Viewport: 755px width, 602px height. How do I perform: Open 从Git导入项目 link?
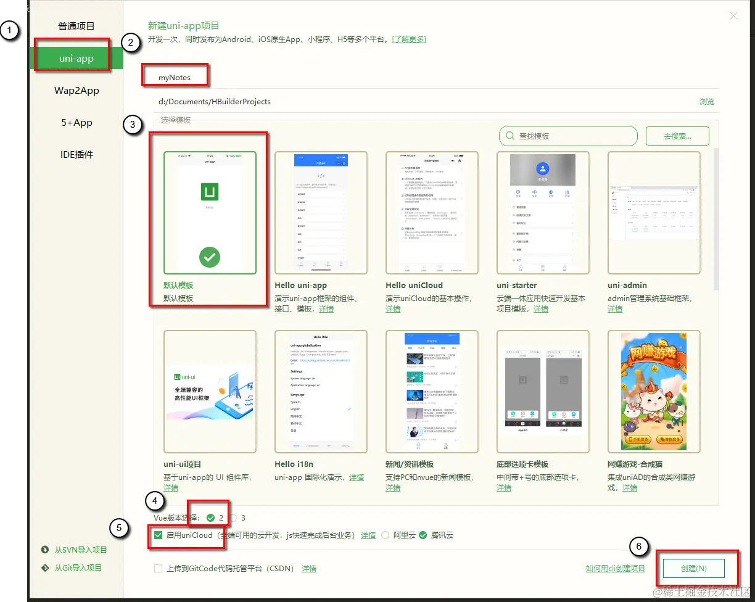78,567
